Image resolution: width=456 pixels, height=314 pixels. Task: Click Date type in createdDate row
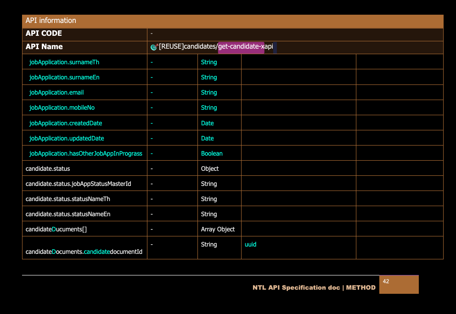[208, 123]
